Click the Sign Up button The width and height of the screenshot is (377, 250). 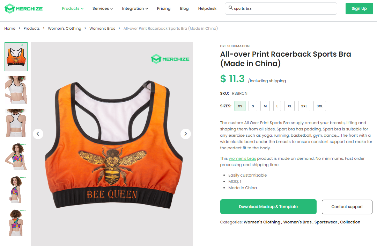point(359,8)
